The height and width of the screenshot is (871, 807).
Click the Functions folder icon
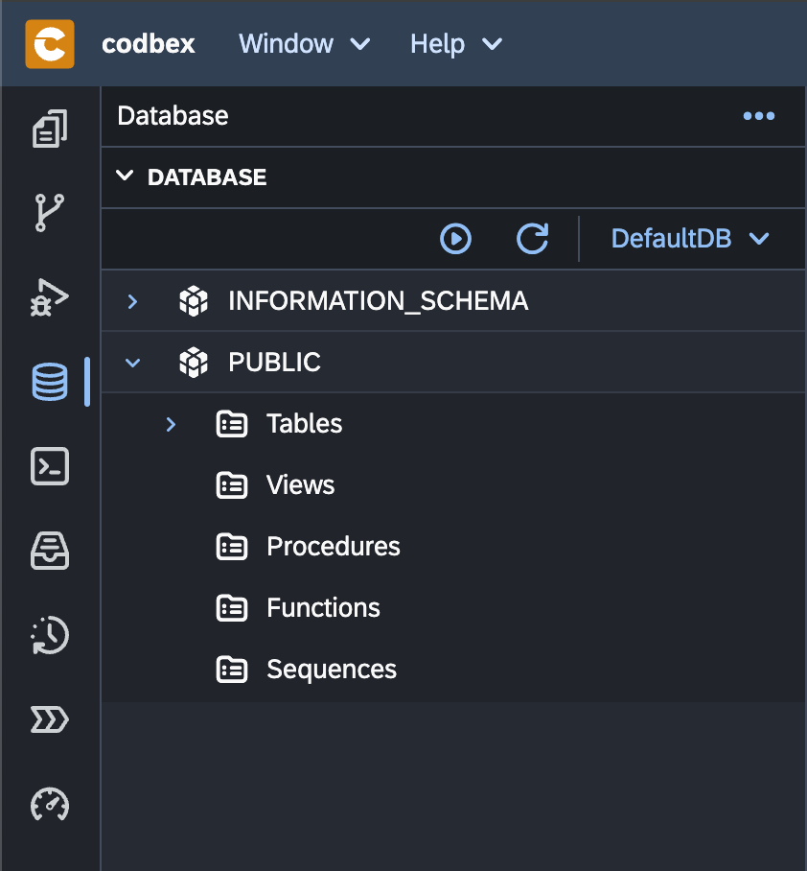[x=231, y=608]
